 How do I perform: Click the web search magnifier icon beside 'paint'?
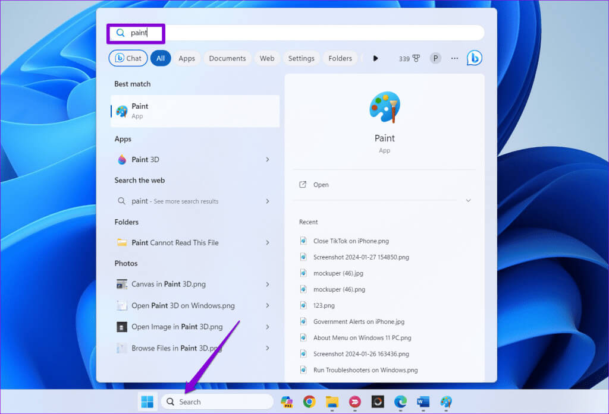[x=121, y=201]
